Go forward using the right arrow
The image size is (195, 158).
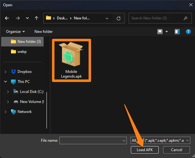18,18
